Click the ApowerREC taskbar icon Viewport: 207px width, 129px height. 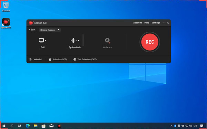59,126
